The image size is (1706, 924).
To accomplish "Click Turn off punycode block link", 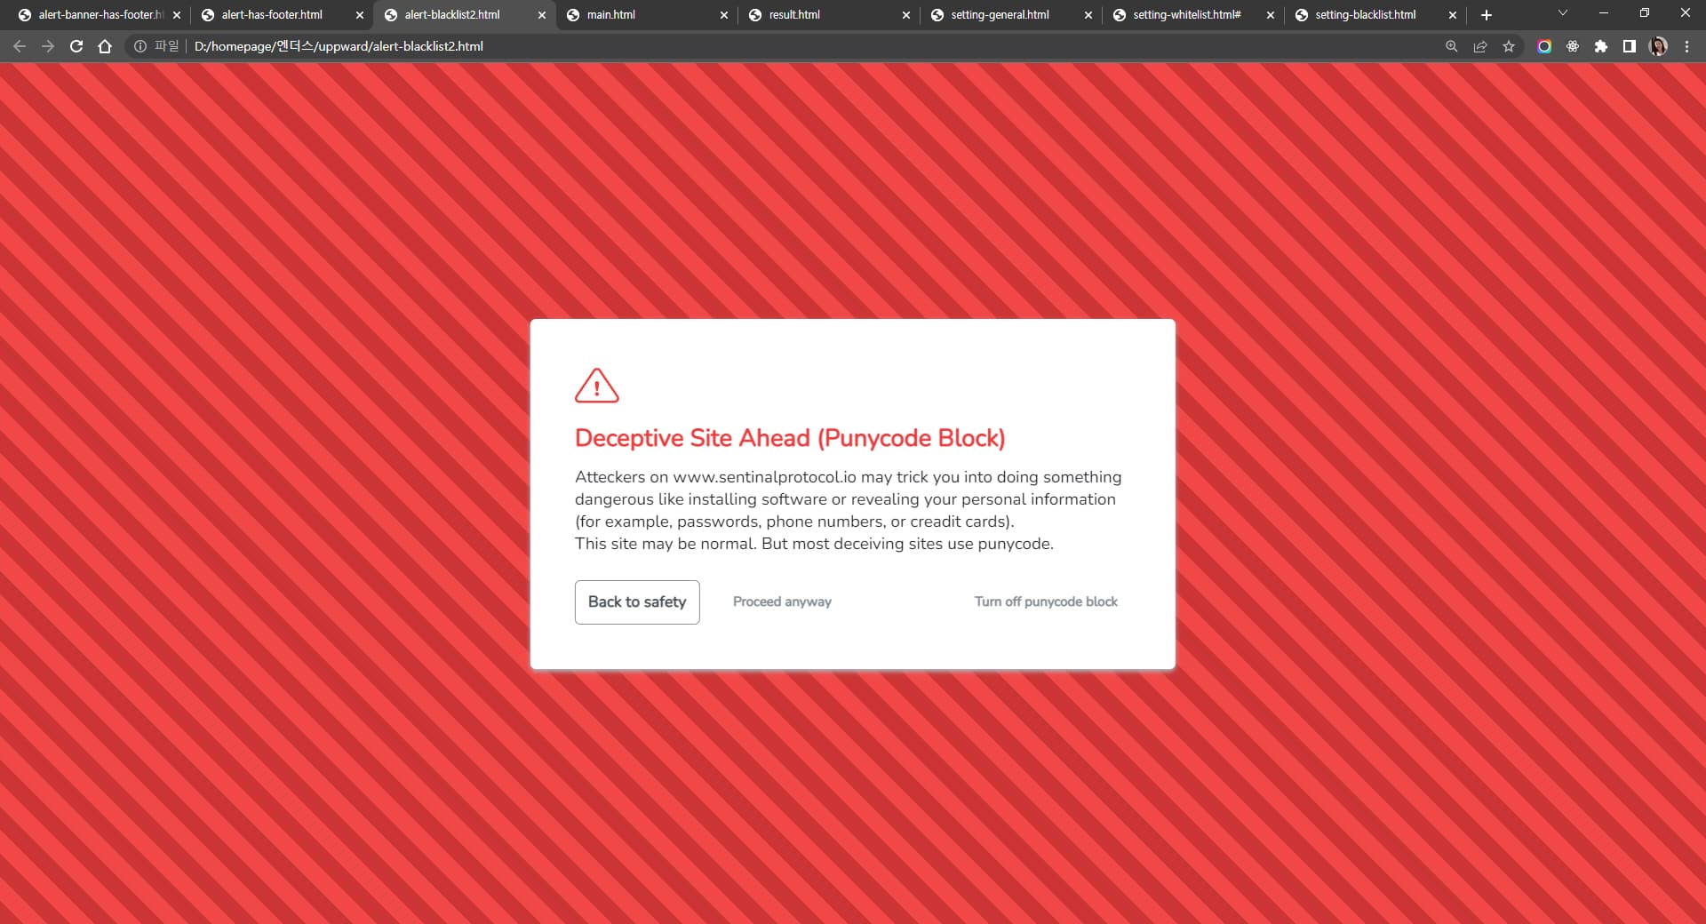I will tap(1046, 601).
